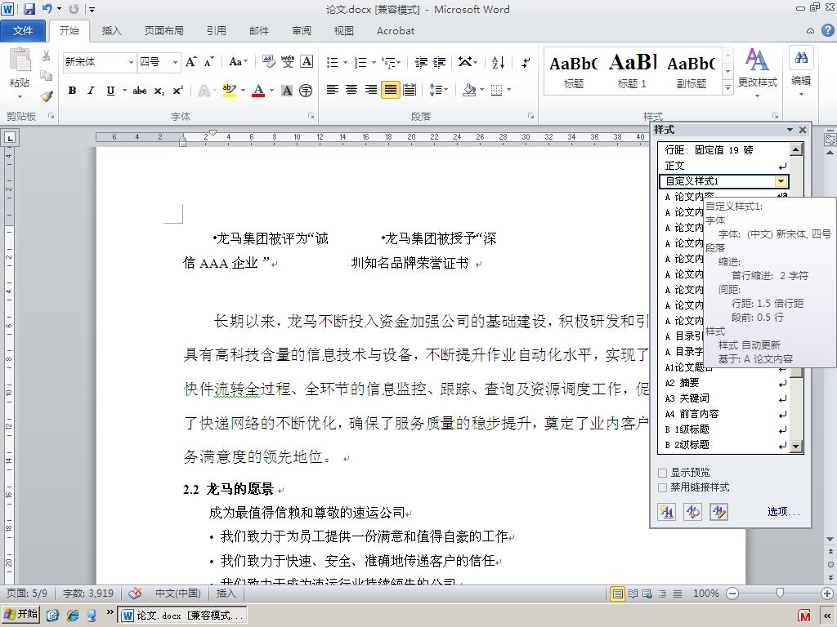Click the Save icon in quick access toolbar
Screen dimensions: 837x627
29,9
